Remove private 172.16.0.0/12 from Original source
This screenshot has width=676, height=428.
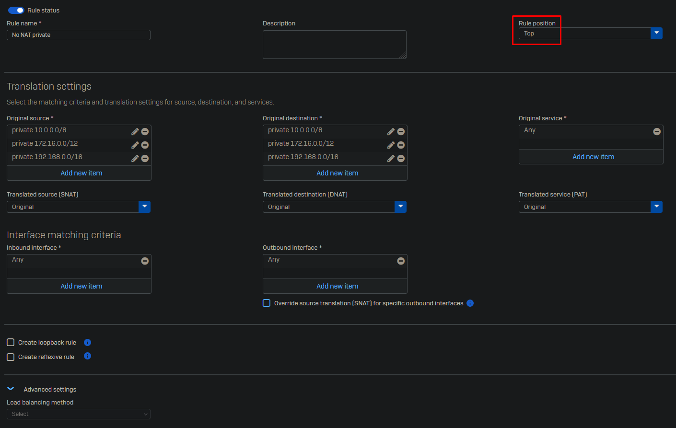(x=145, y=145)
